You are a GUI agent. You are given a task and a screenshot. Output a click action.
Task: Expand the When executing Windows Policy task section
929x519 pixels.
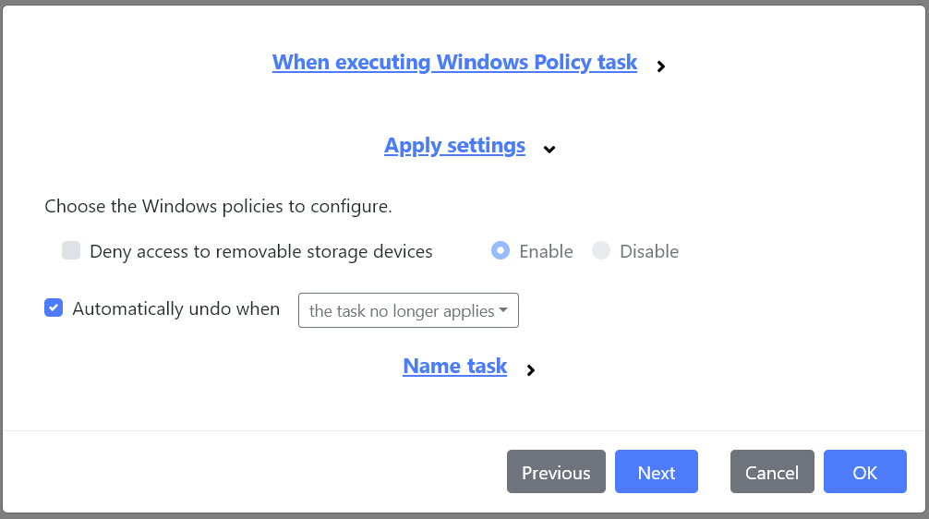pyautogui.click(x=454, y=63)
